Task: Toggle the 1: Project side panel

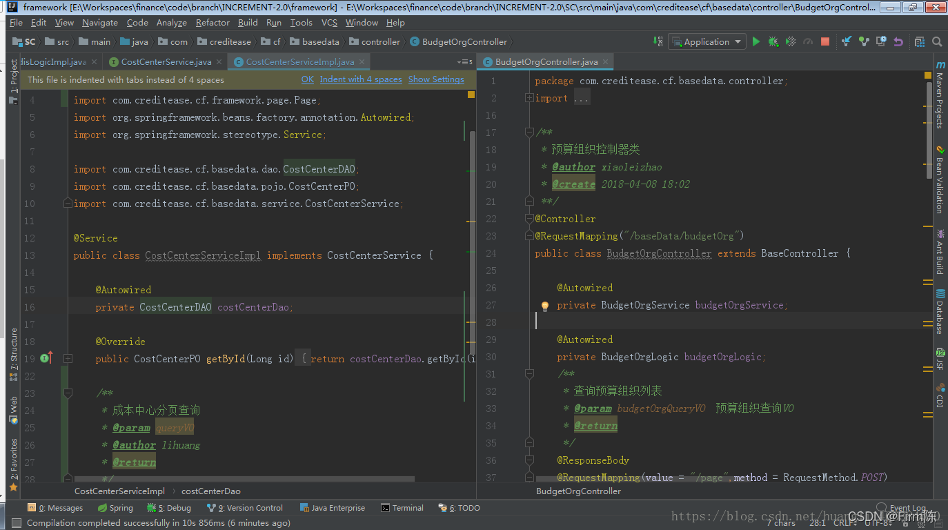Action: [x=14, y=81]
